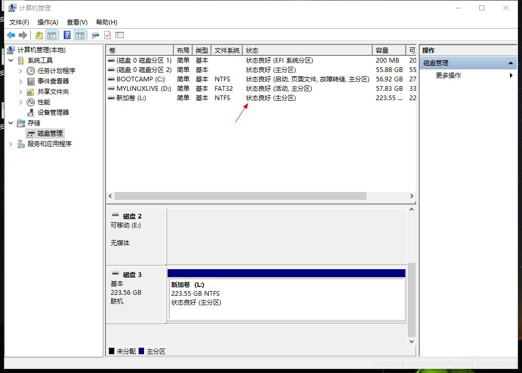Maximize the 计算机管理 window

click(482, 8)
